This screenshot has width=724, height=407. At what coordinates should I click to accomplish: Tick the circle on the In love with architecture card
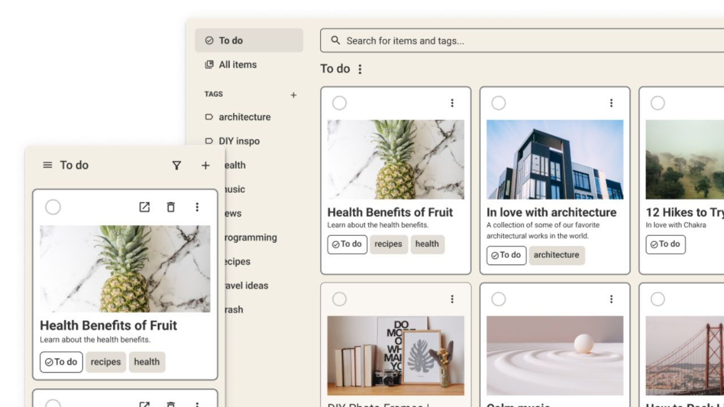(498, 103)
